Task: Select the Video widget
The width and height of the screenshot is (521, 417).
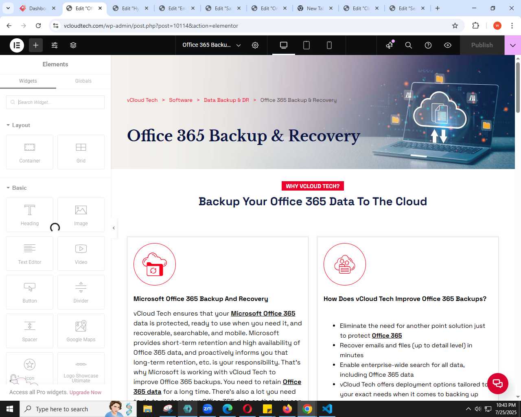Action: (81, 253)
